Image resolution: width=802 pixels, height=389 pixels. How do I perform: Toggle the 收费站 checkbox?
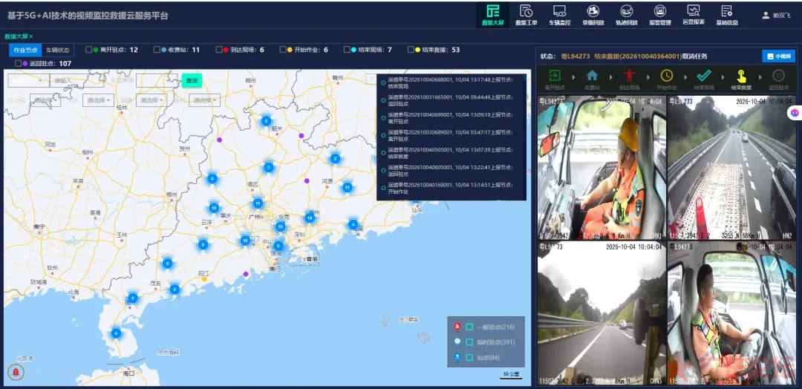click(157, 50)
